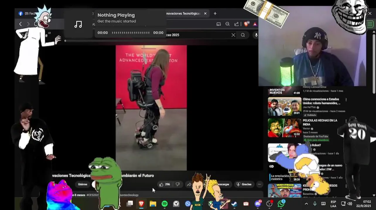Open PELICULAS HECHAS EN LA INDIA video
The image size is (376, 210).
[x=320, y=122]
